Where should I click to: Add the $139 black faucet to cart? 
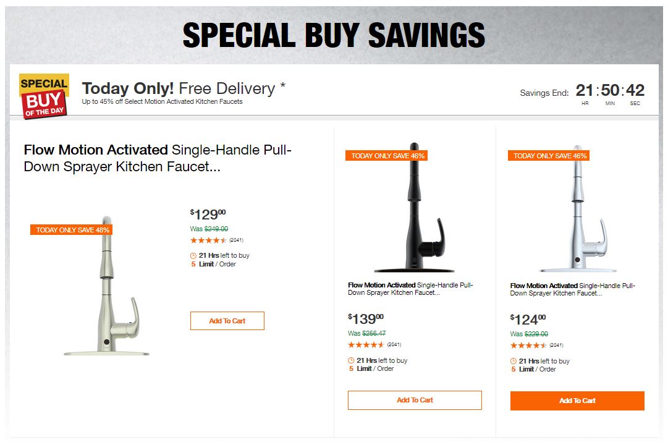[415, 400]
